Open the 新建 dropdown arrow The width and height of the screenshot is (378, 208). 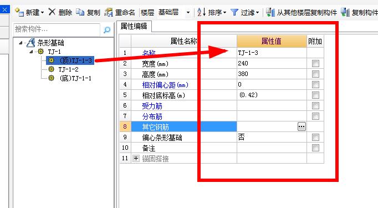tap(43, 13)
